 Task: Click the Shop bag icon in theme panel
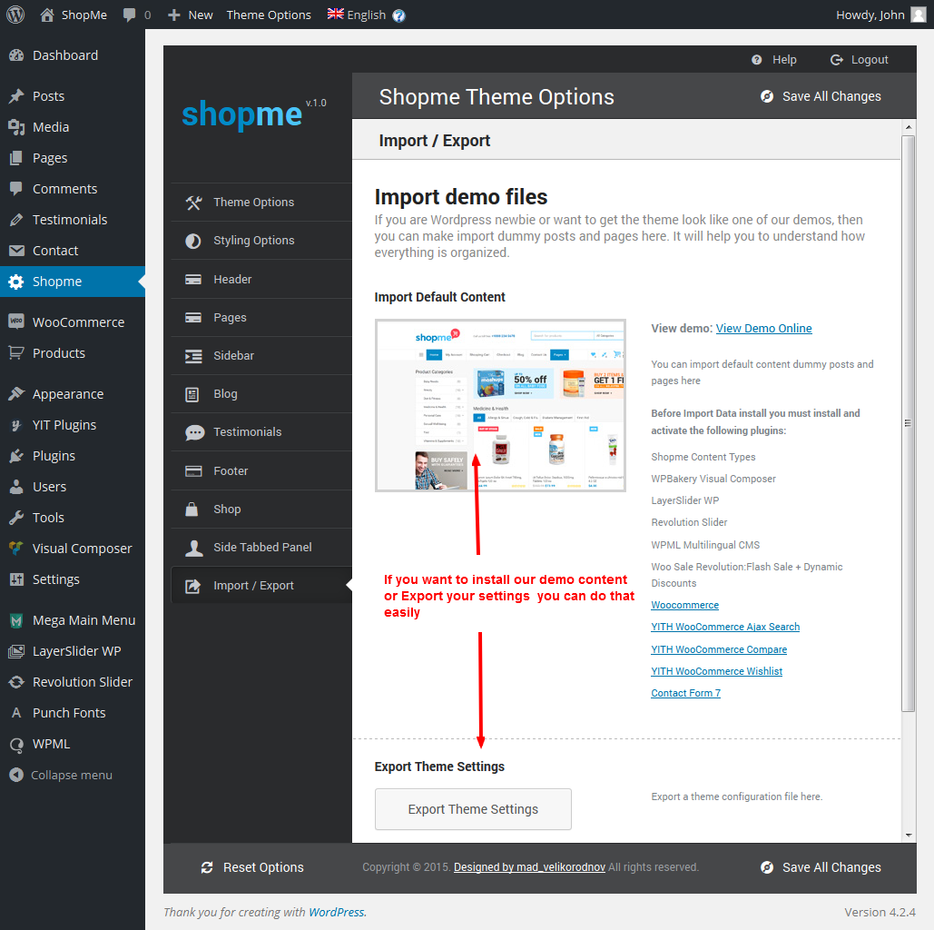tap(193, 510)
